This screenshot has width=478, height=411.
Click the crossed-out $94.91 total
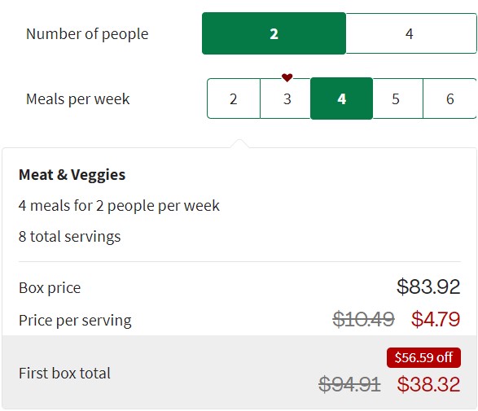point(349,384)
